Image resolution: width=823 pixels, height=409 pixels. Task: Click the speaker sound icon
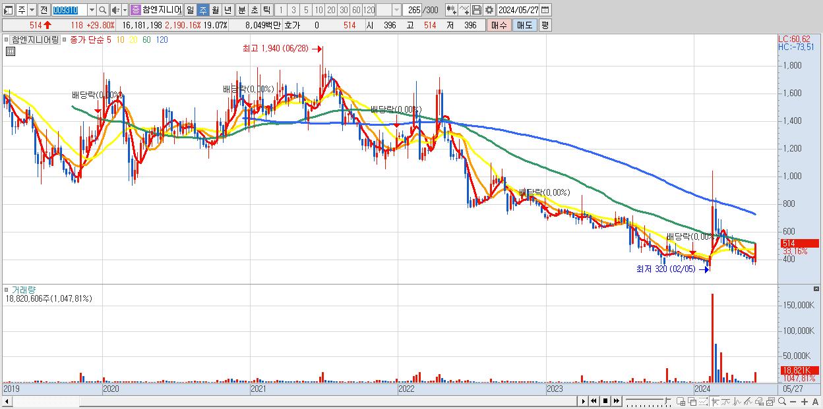tap(115, 10)
